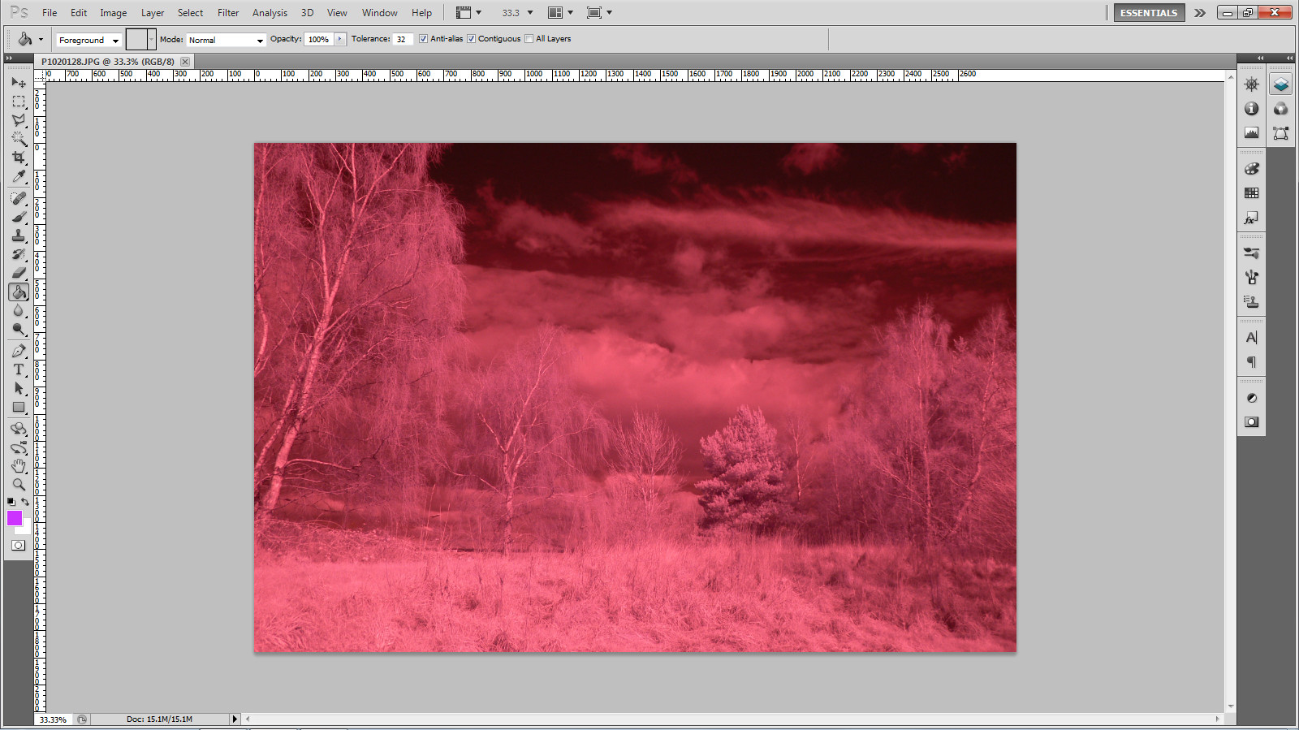Show more workspaces with double-chevron button
This screenshot has height=730, width=1299.
coord(1200,13)
